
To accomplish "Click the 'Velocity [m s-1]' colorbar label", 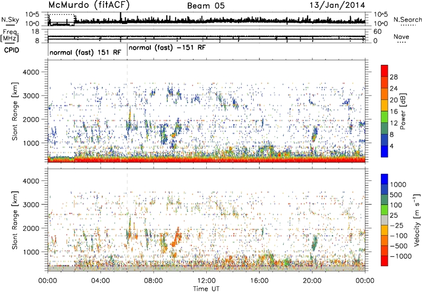I will point(417,220).
